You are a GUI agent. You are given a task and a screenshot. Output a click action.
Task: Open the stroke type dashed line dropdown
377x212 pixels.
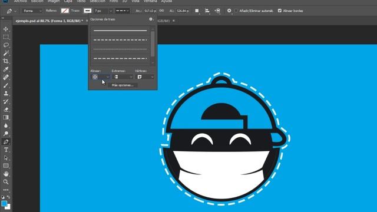coord(123,11)
